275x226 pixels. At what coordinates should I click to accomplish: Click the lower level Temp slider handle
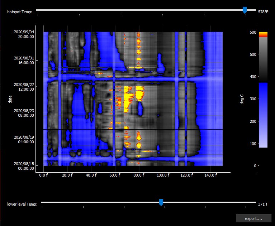161,203
